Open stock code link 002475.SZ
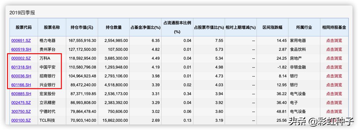 [x=21, y=103]
